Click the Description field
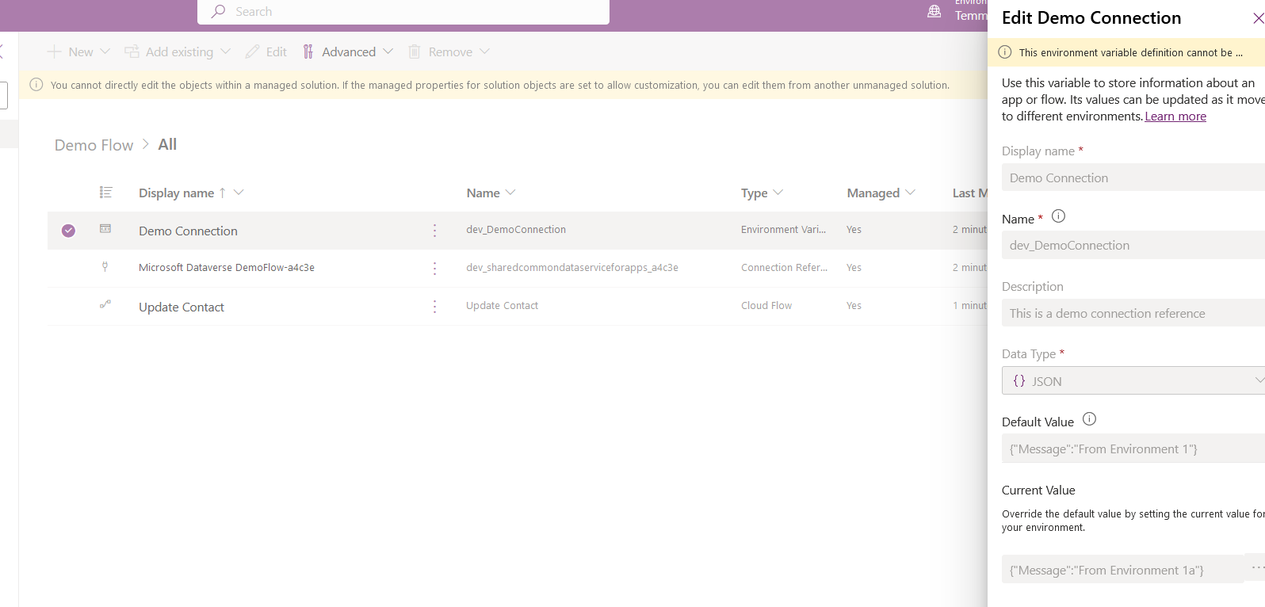 pos(1133,313)
